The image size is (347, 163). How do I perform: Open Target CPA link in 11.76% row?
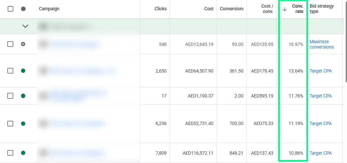pyautogui.click(x=321, y=96)
